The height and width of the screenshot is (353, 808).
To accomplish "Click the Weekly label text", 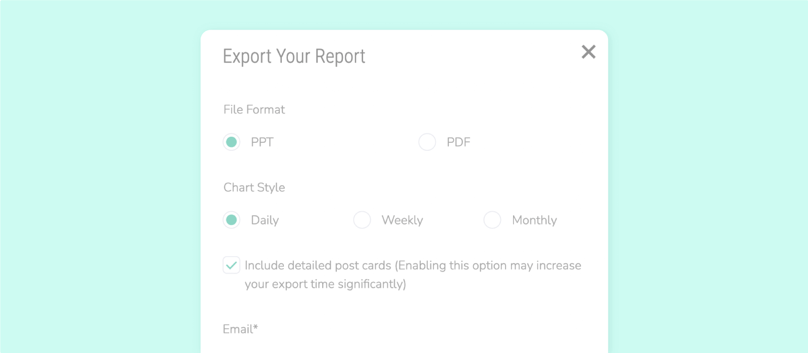I will click(x=402, y=220).
